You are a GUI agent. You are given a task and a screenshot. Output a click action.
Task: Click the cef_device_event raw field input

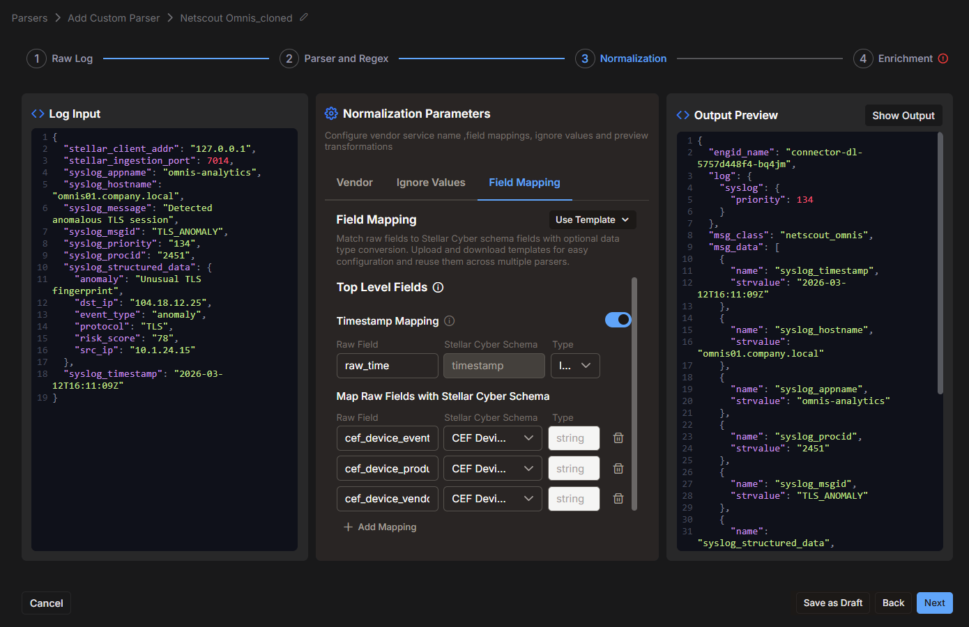tap(387, 438)
